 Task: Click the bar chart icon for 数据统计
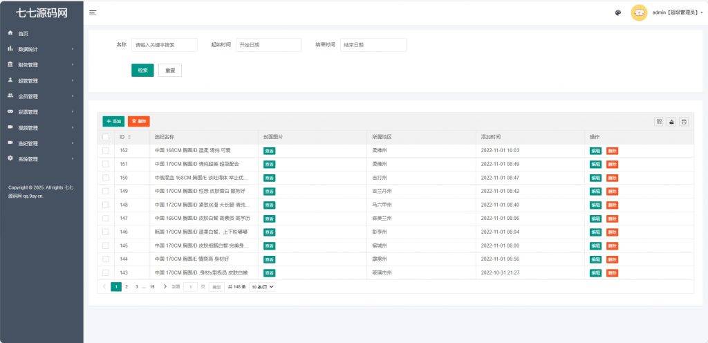coord(10,48)
